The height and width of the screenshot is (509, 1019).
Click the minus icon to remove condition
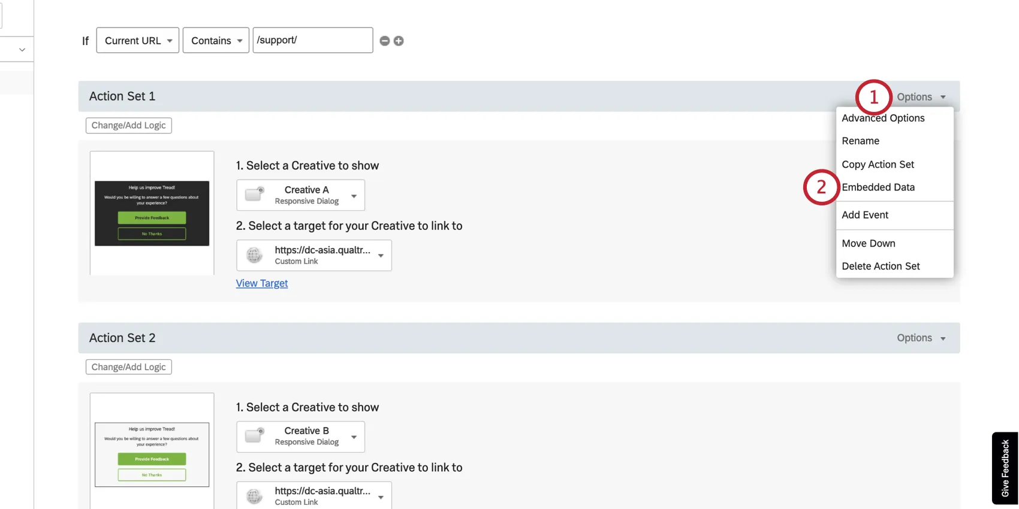(x=385, y=41)
